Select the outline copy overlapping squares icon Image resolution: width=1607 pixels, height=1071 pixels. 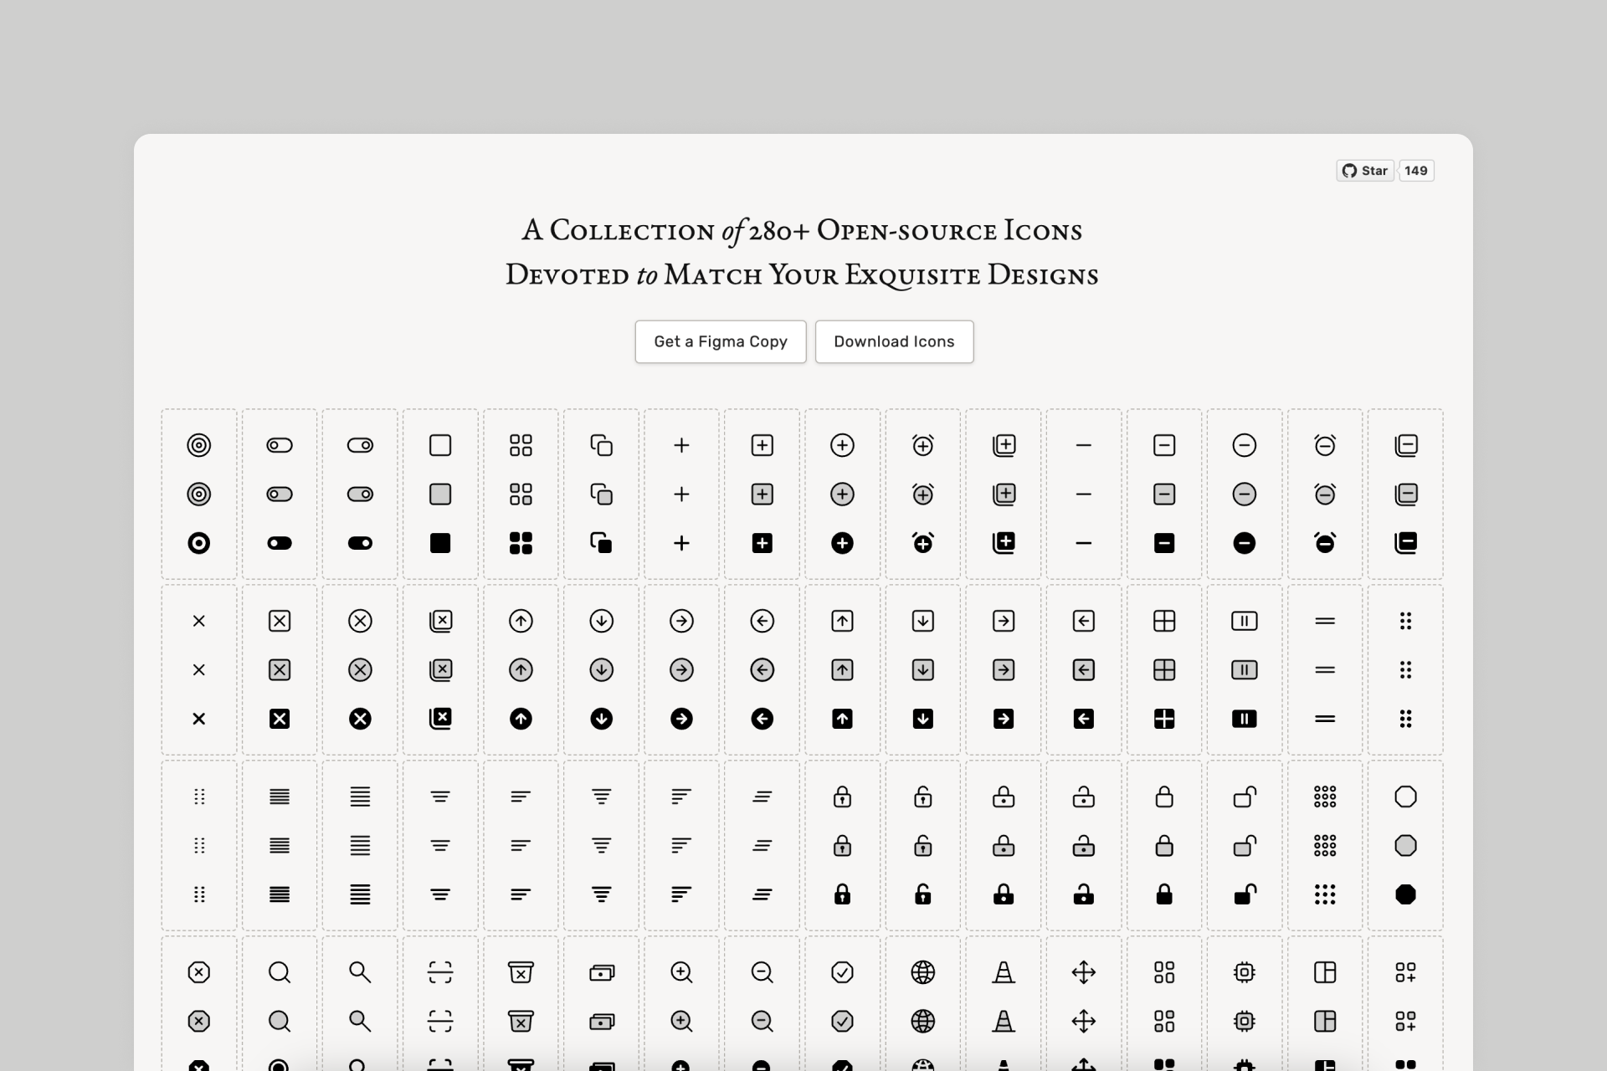(601, 445)
